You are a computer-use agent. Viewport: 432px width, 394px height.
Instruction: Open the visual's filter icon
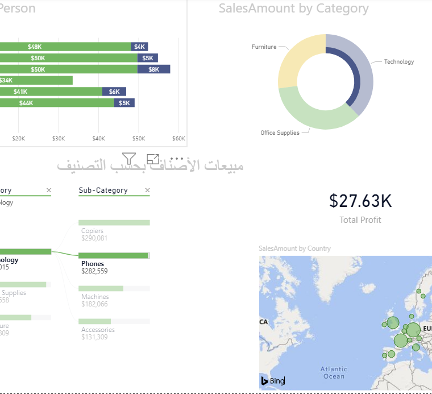pos(129,159)
